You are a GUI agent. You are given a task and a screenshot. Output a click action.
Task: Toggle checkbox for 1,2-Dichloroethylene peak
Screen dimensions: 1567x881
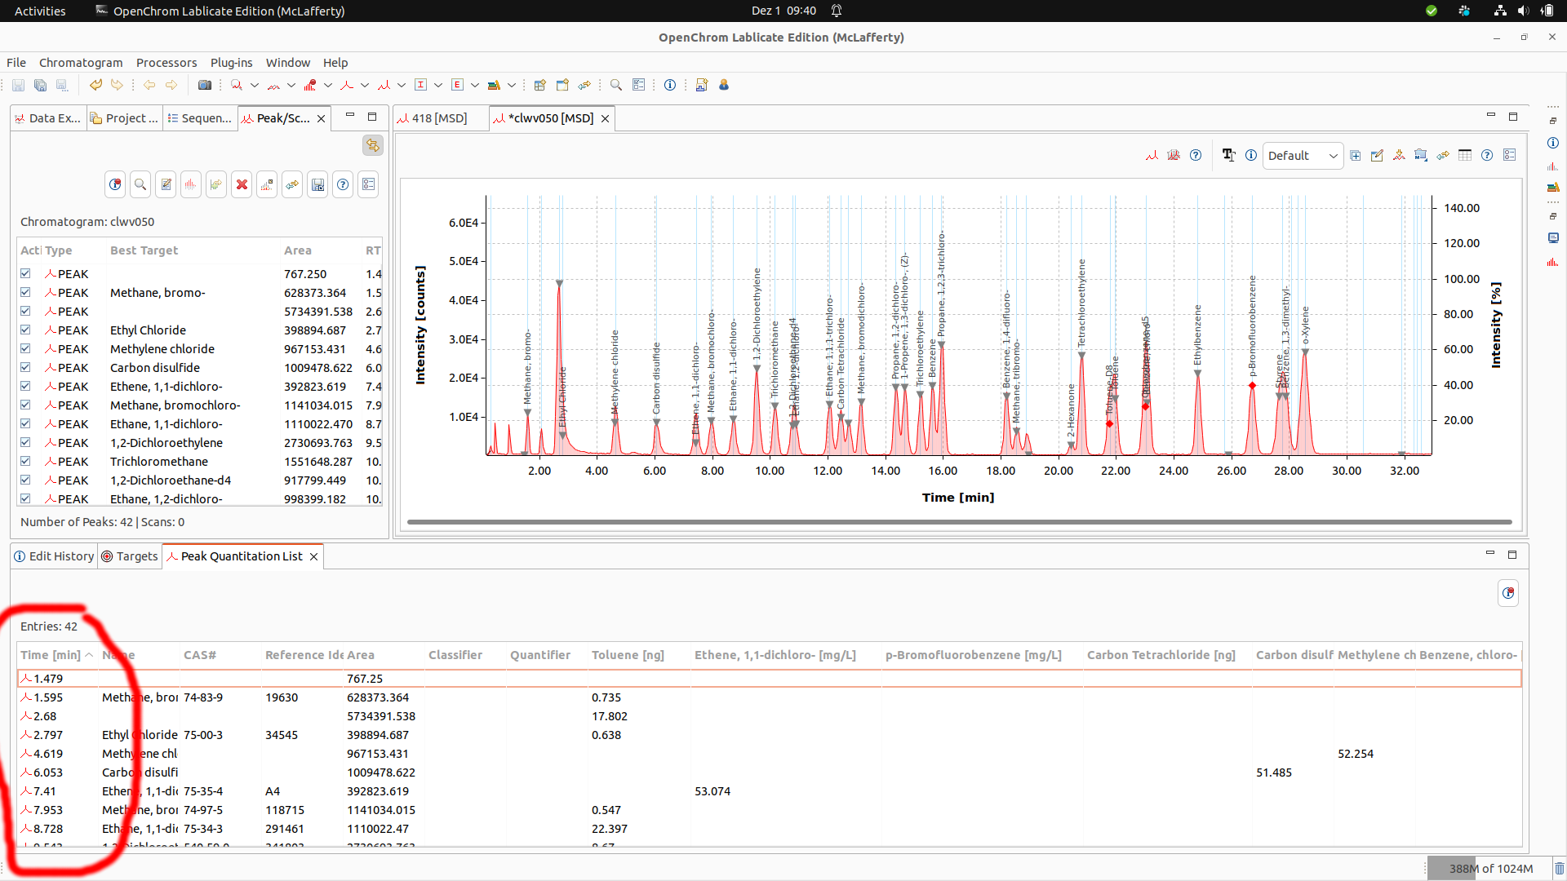25,442
